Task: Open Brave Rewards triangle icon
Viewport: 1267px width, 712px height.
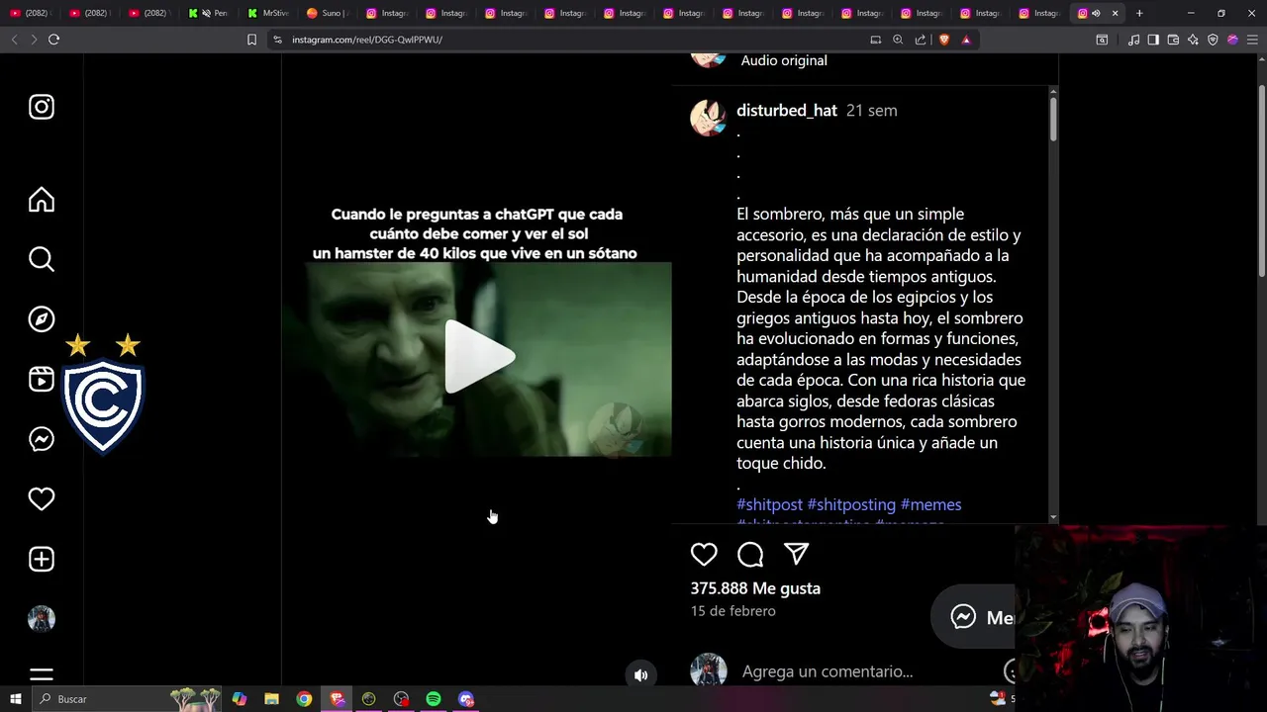Action: point(966,40)
